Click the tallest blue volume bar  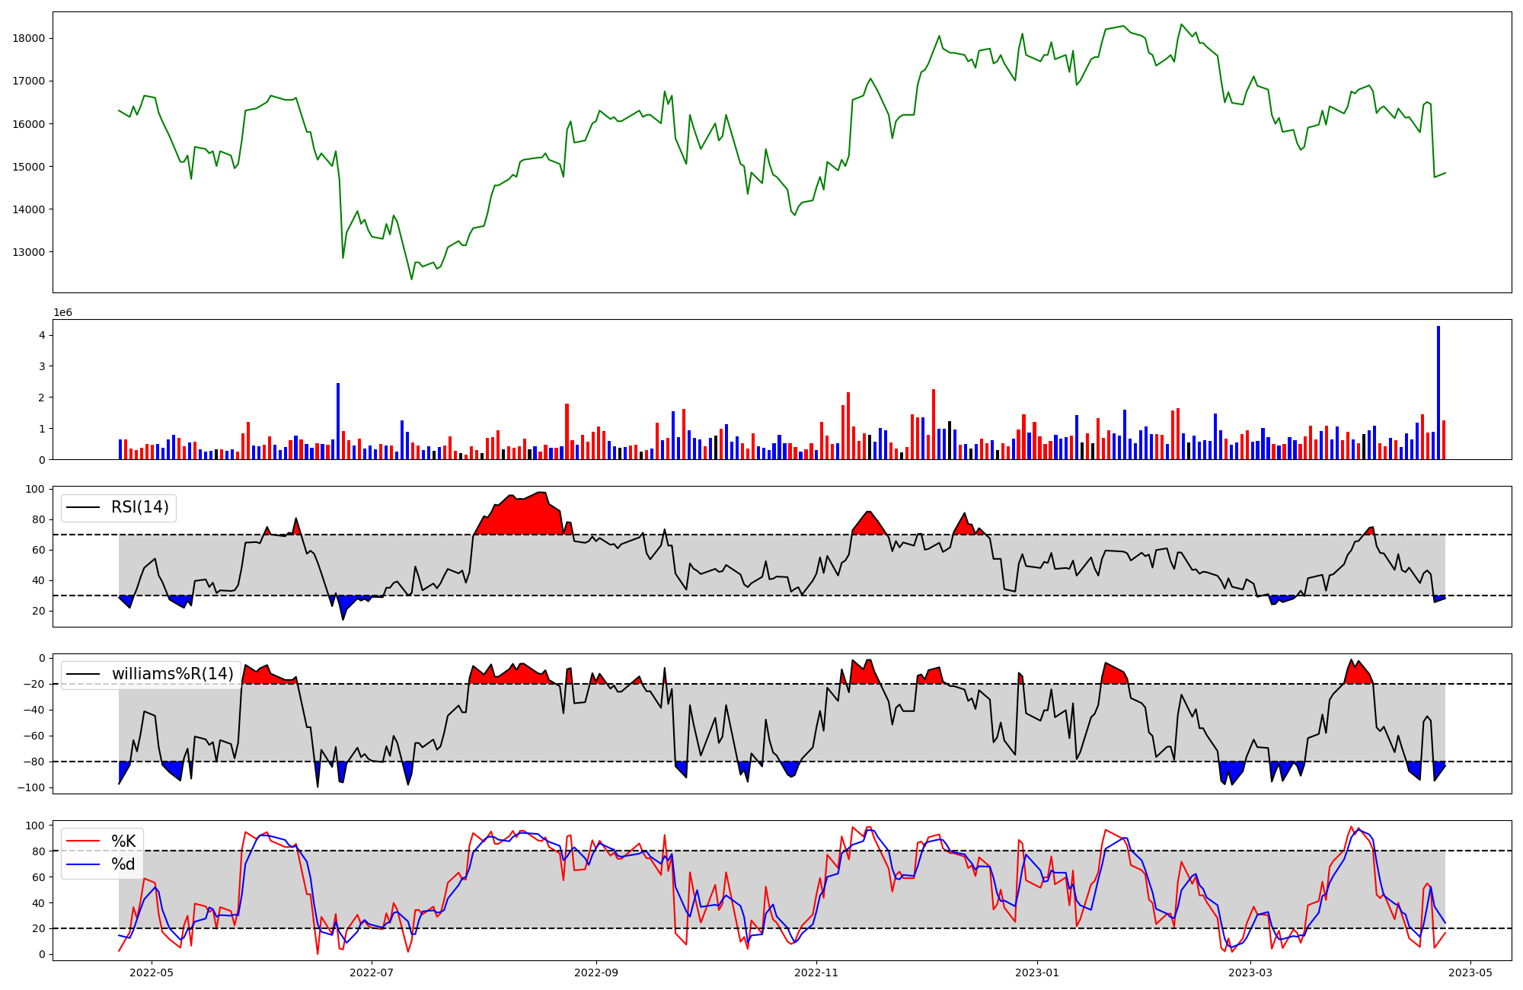1438,392
